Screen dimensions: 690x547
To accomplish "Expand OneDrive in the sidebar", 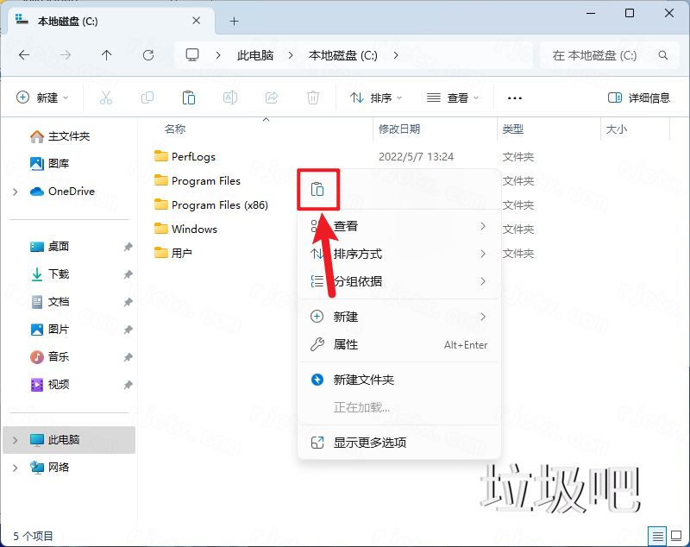I will (x=14, y=192).
